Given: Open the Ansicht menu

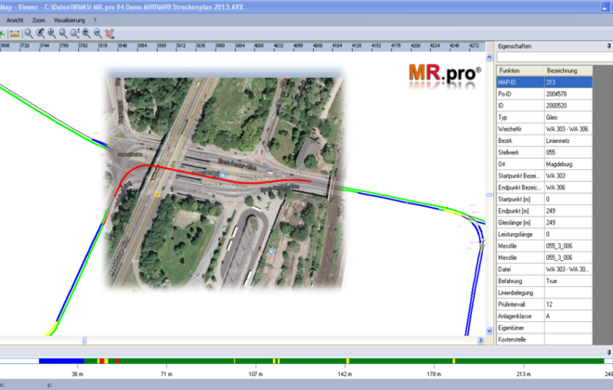Looking at the screenshot, I should coord(15,19).
